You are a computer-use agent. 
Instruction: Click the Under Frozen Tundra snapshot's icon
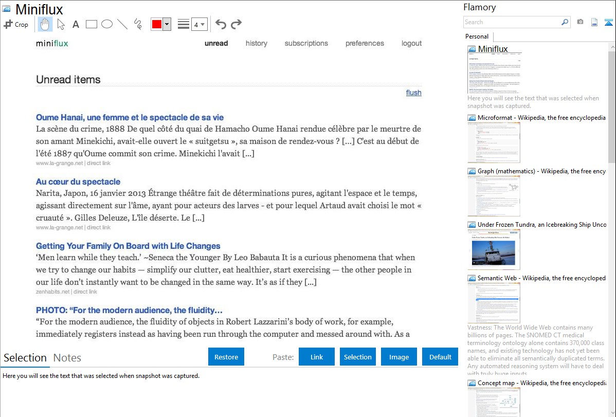(x=472, y=225)
